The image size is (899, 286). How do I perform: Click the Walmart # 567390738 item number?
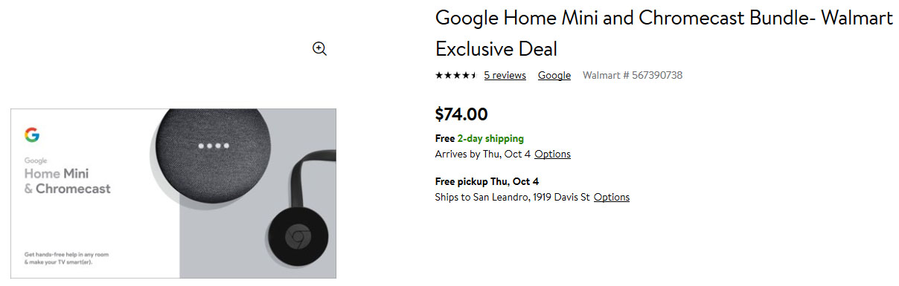point(633,75)
